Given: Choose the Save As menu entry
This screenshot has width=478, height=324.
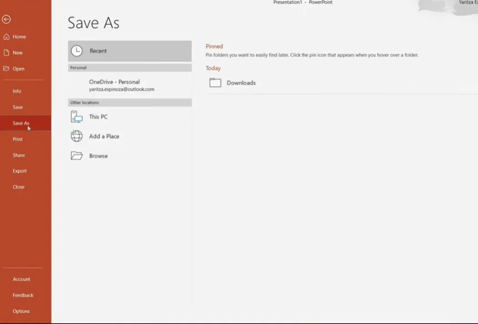Looking at the screenshot, I should click(x=21, y=123).
